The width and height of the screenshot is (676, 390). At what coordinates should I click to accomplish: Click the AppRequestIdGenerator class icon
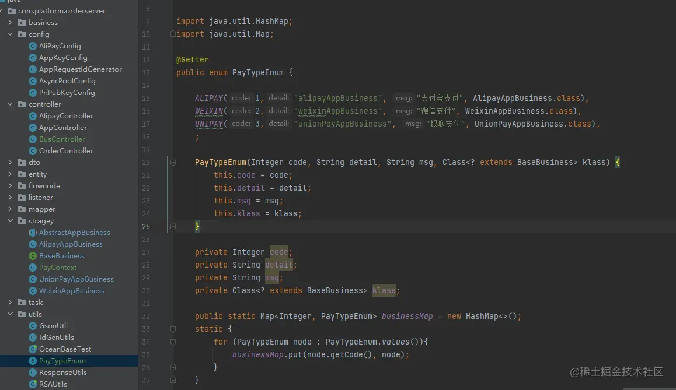coord(32,69)
